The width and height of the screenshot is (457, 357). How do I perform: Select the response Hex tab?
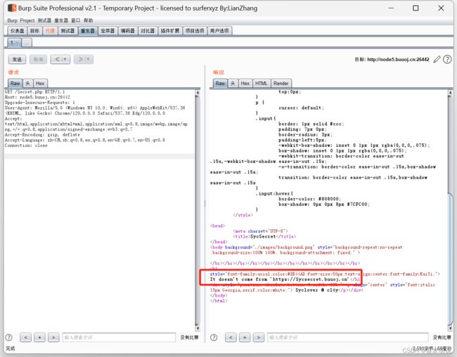click(245, 84)
